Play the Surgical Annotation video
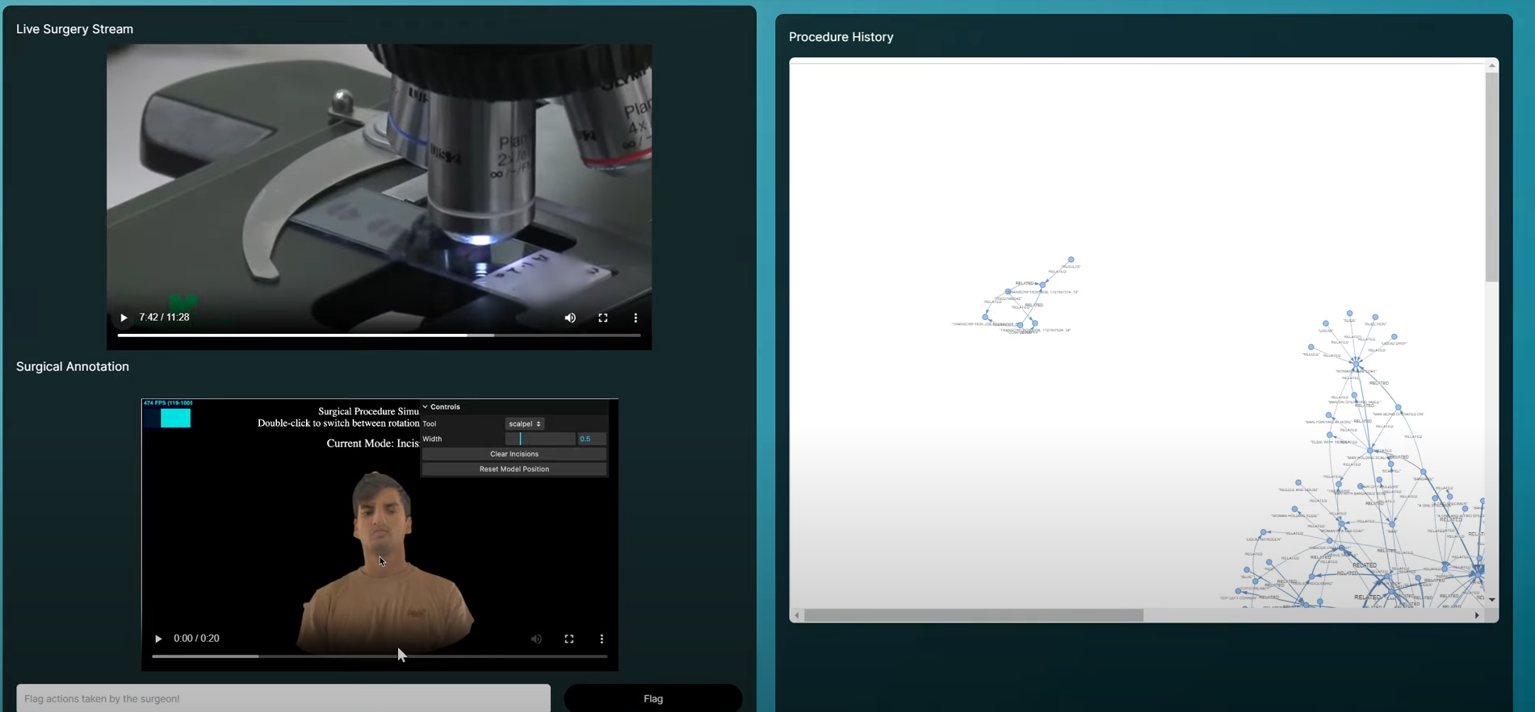This screenshot has height=712, width=1535. 158,639
